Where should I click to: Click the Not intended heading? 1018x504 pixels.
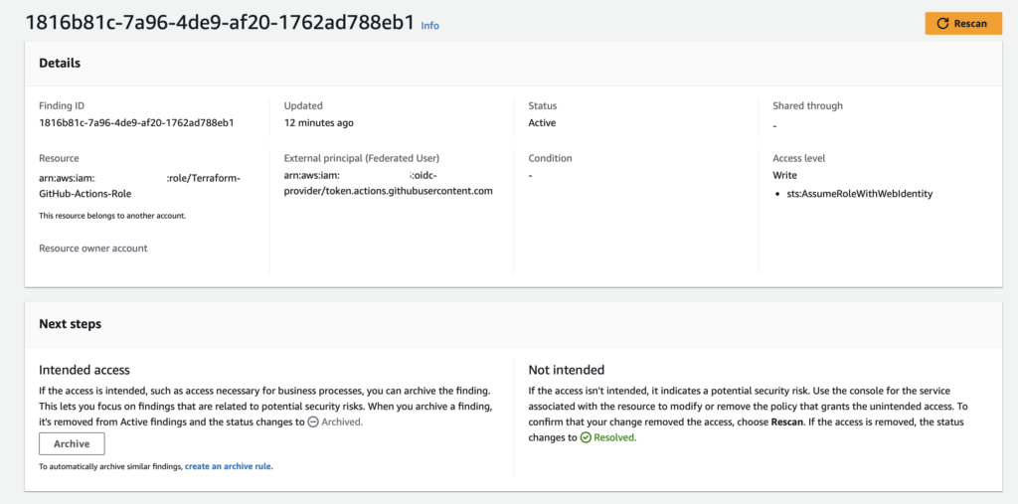click(567, 370)
